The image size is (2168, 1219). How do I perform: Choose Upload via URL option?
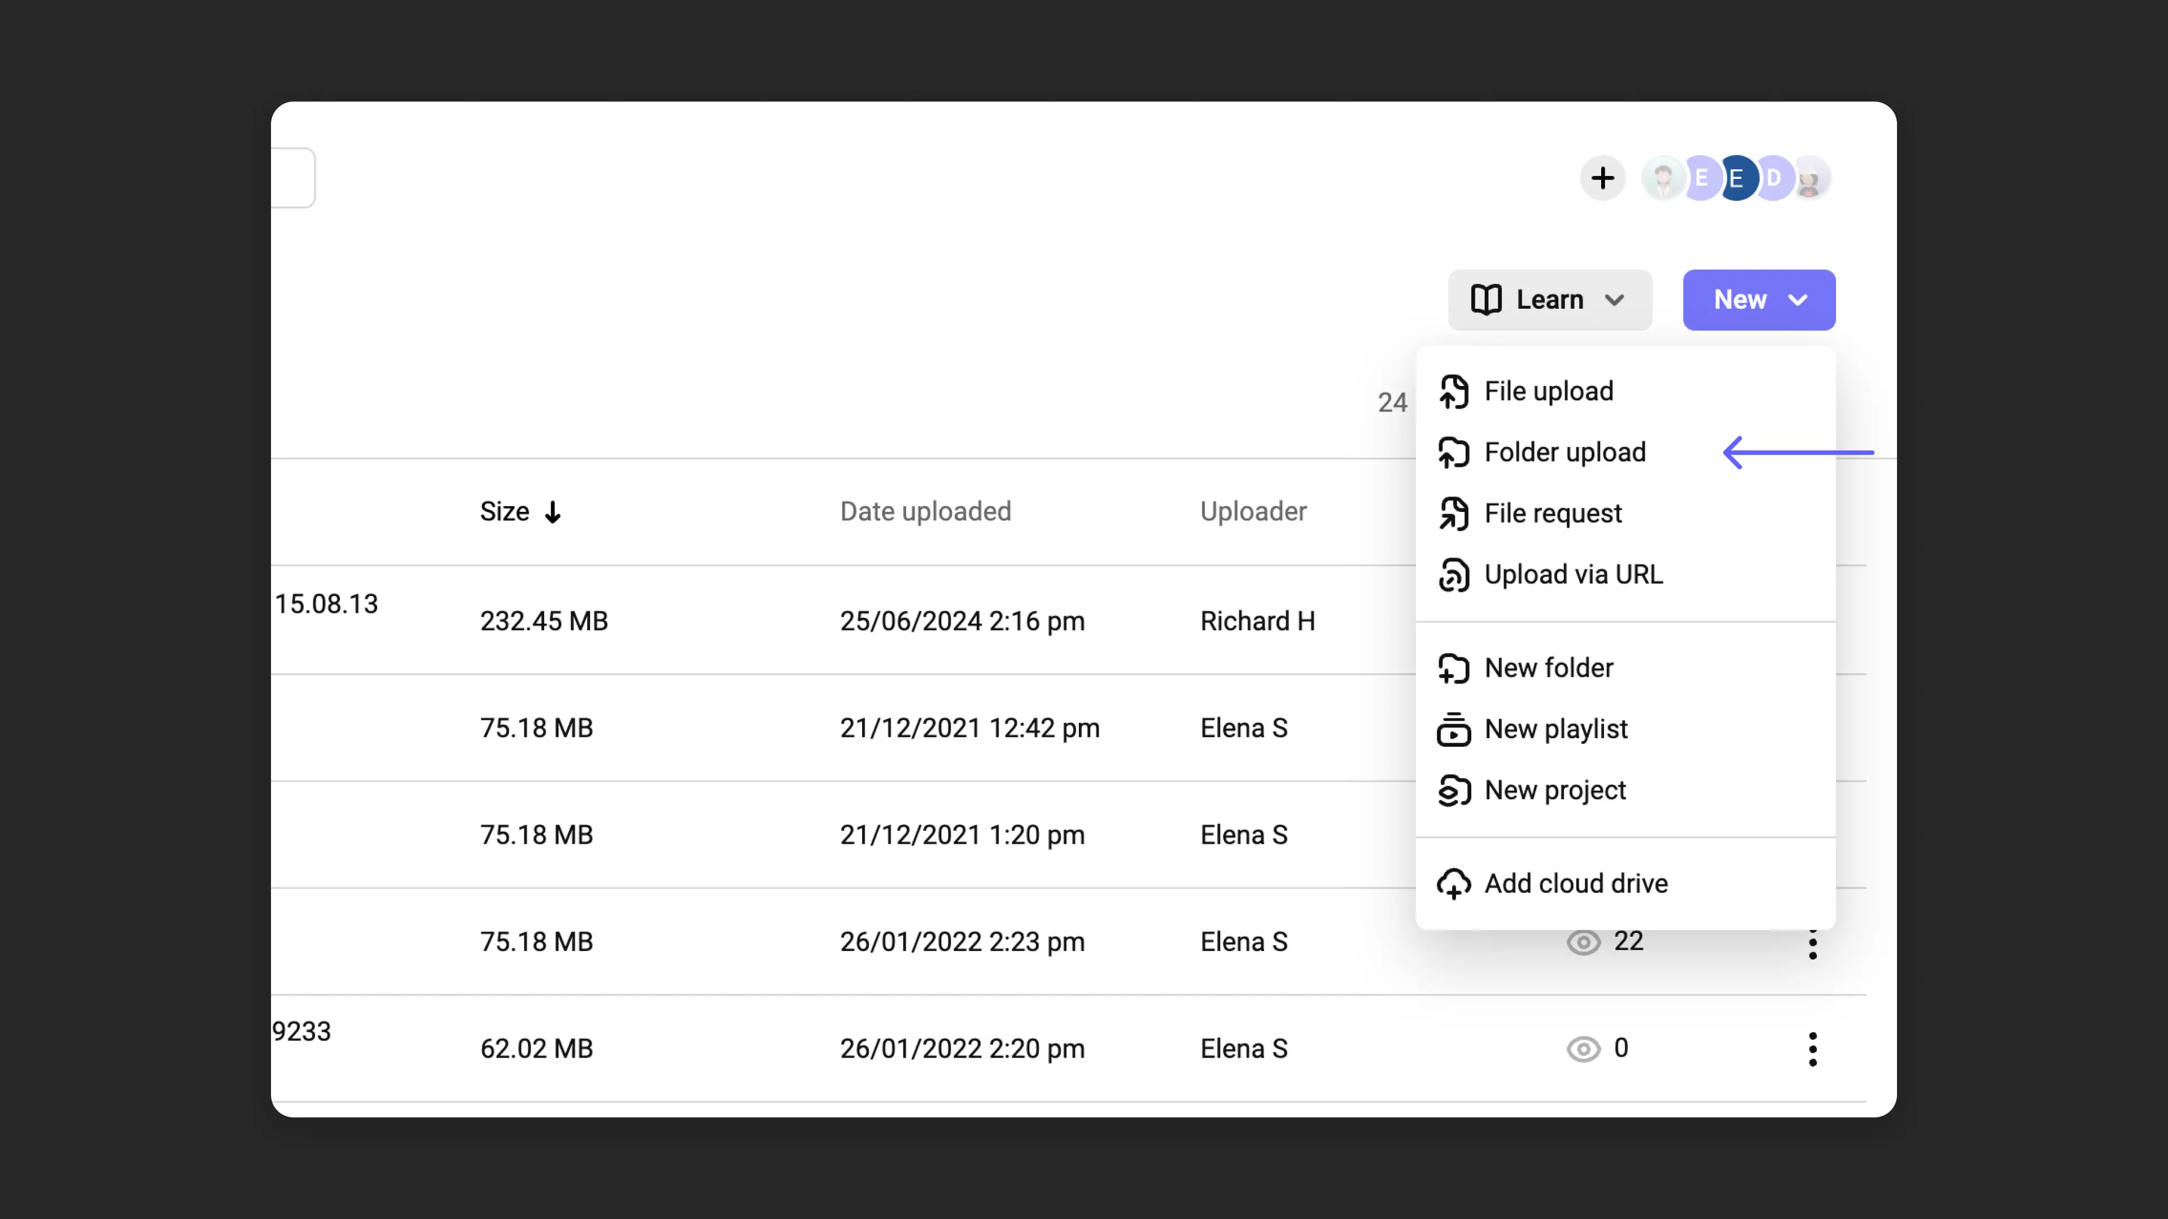click(x=1625, y=576)
